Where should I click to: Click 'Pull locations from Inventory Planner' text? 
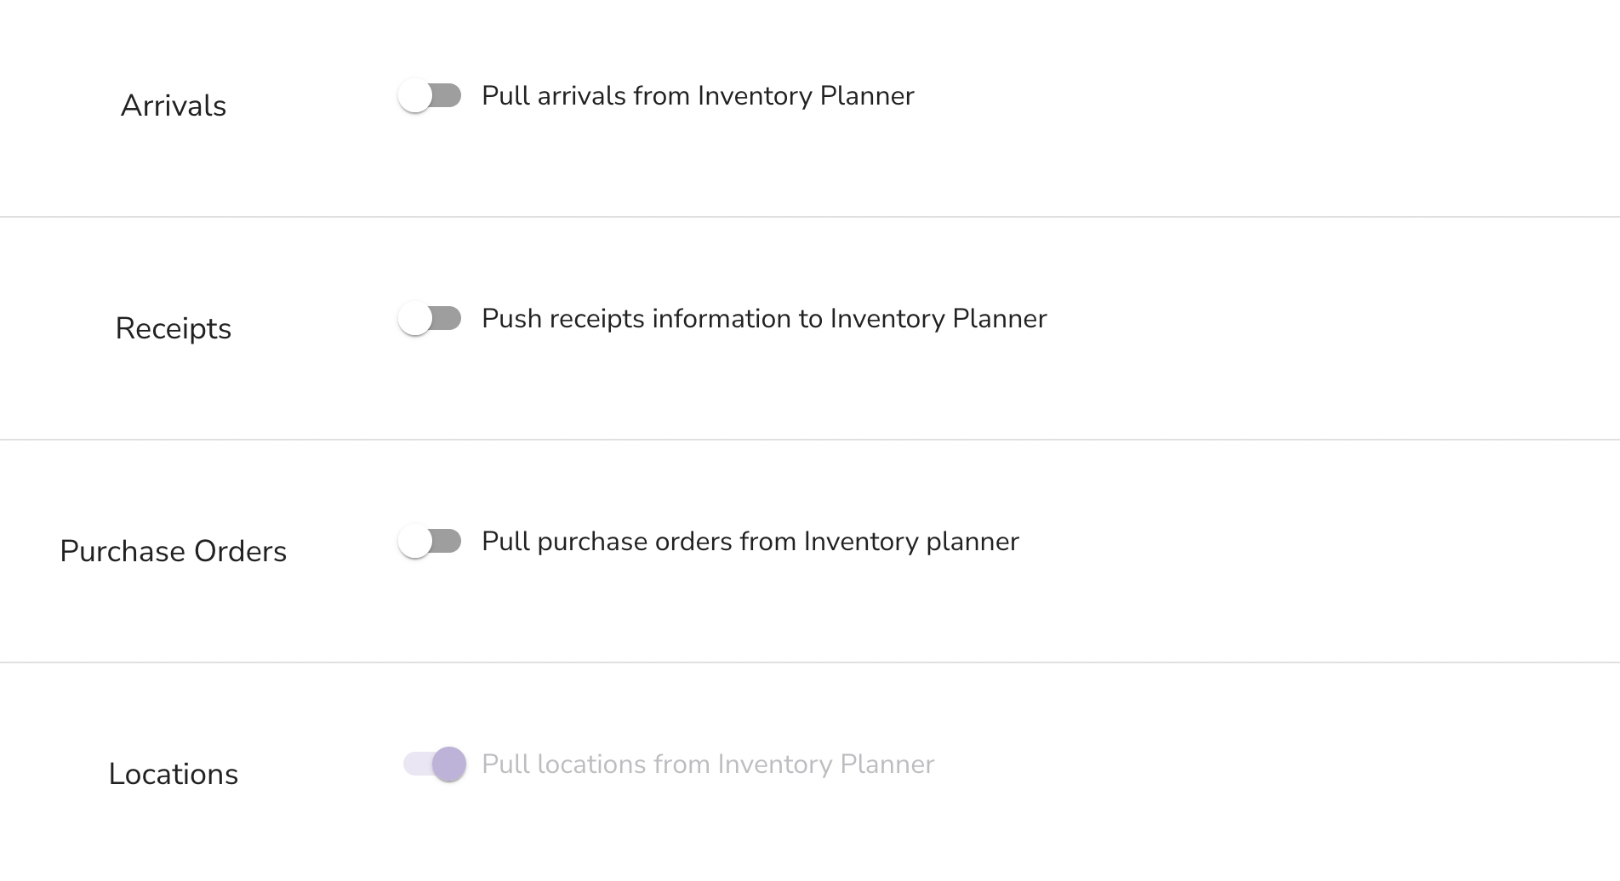(x=708, y=764)
